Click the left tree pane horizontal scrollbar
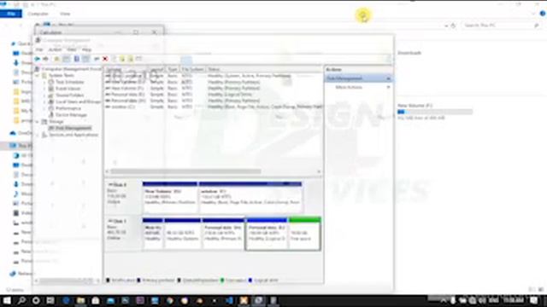This screenshot has width=547, height=307. point(67,281)
